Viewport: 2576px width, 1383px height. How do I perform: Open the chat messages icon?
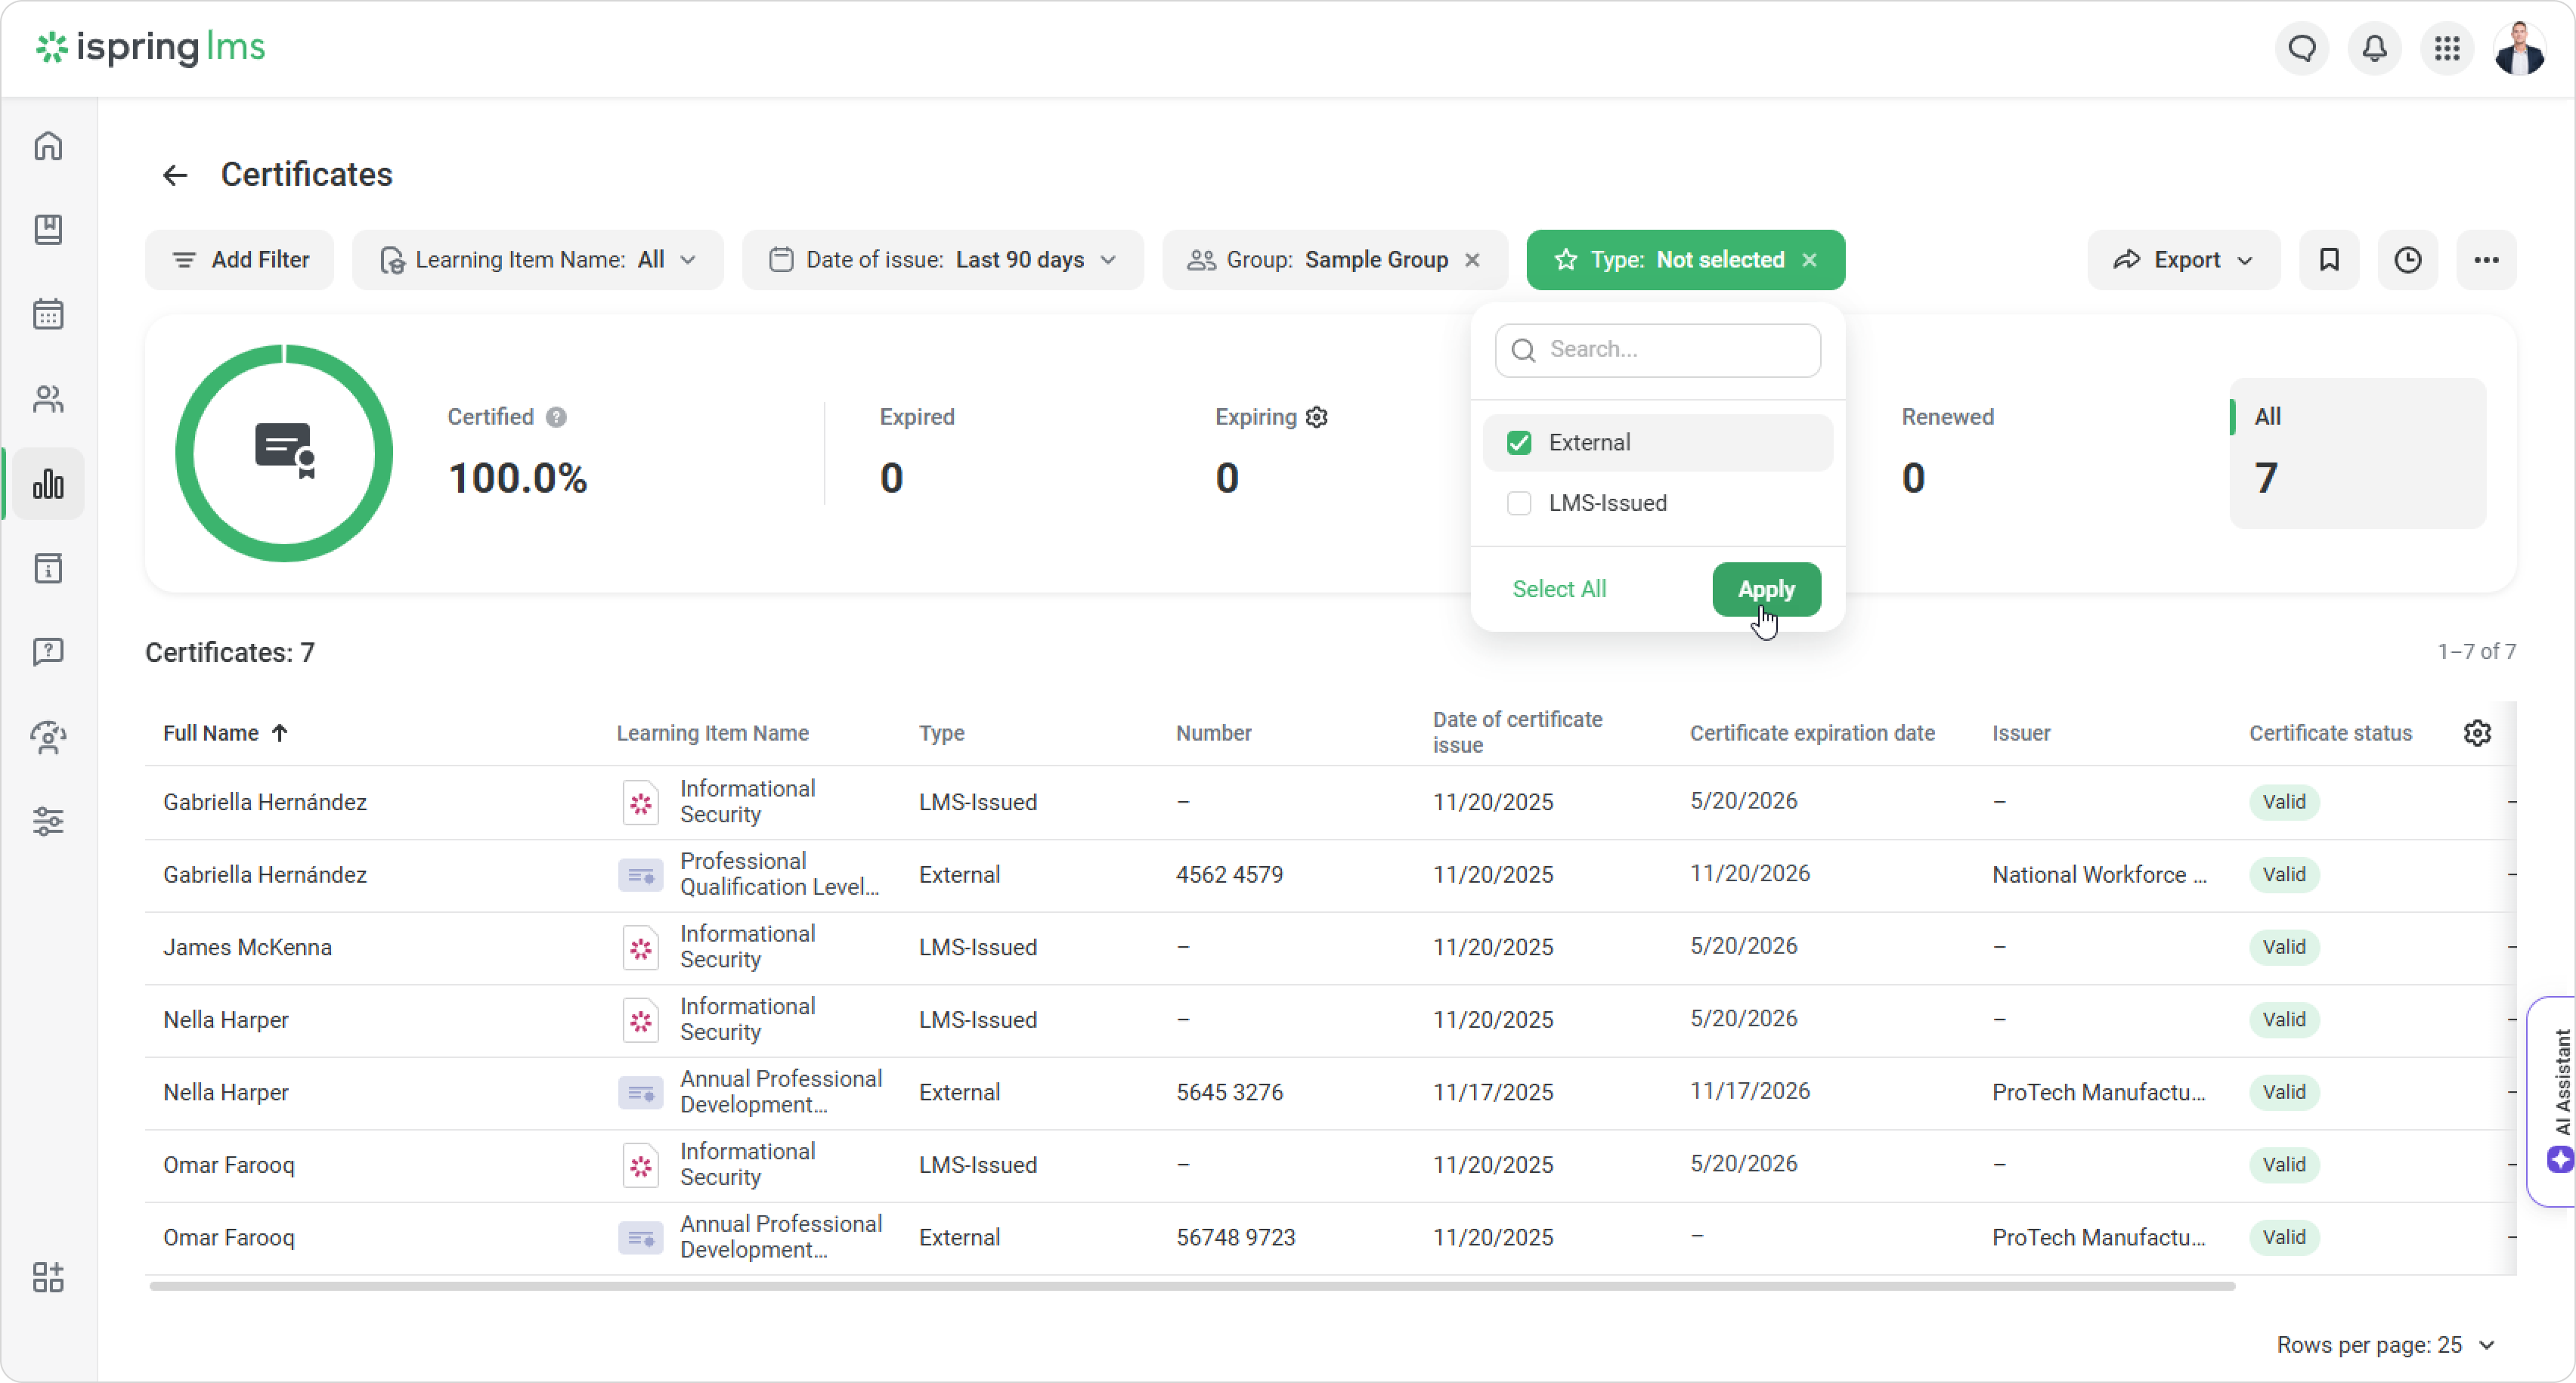pos(2302,48)
